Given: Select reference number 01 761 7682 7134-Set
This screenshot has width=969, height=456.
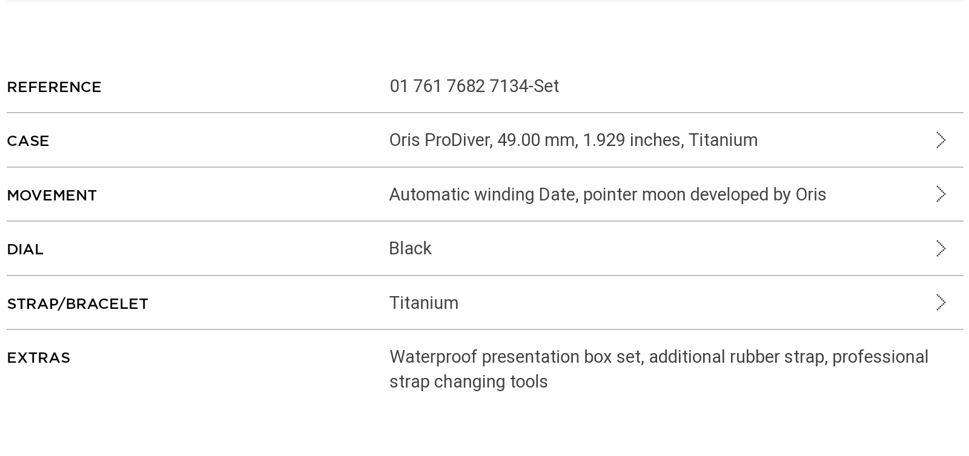Looking at the screenshot, I should click(474, 86).
